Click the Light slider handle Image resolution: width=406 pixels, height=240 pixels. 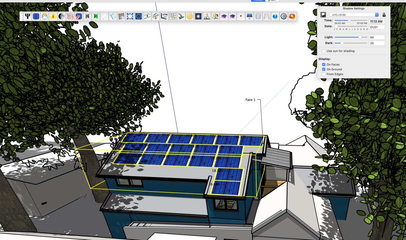coord(360,37)
